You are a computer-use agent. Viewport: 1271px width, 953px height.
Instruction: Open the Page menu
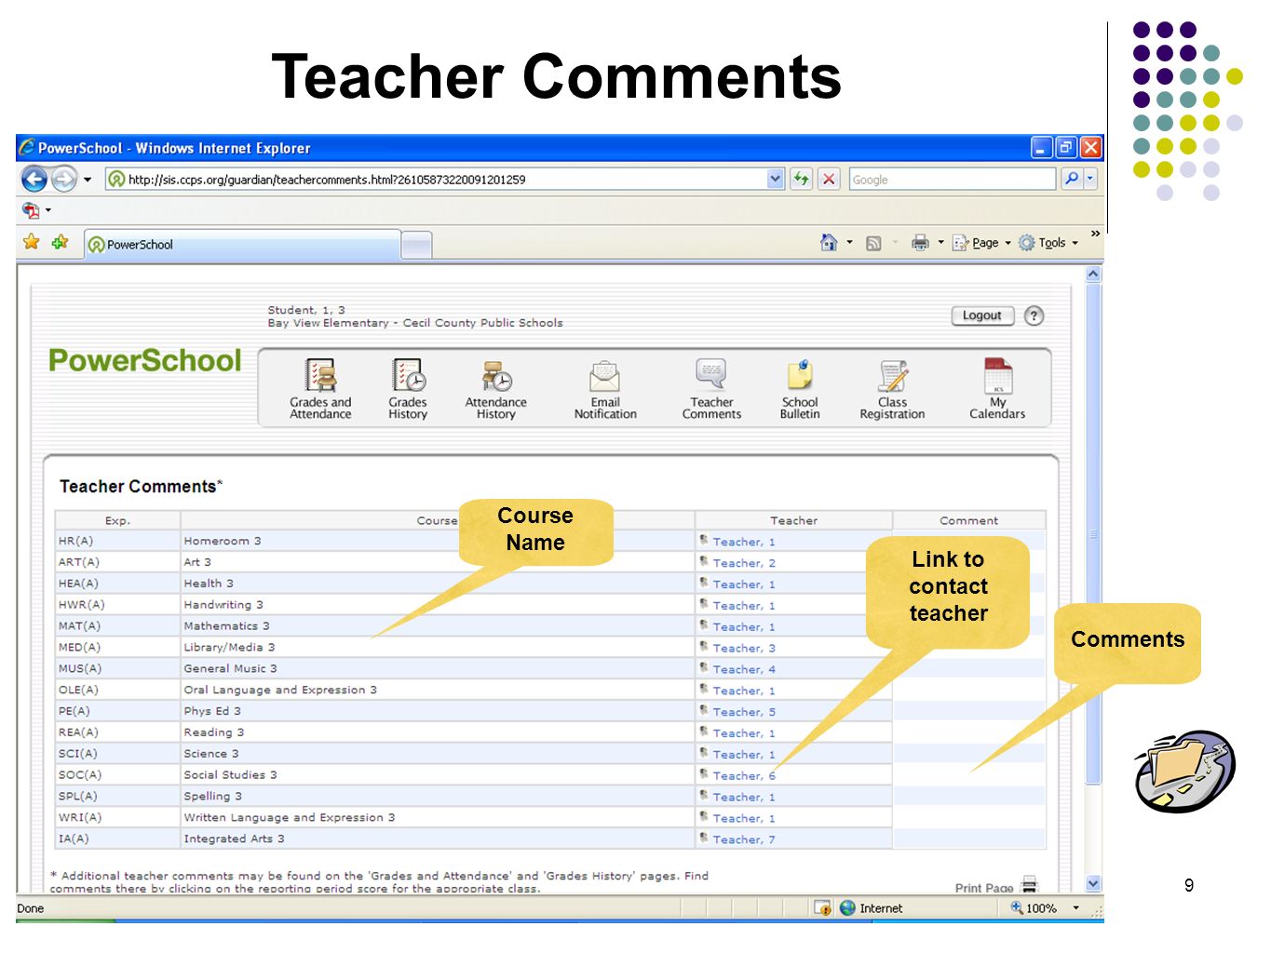981,243
